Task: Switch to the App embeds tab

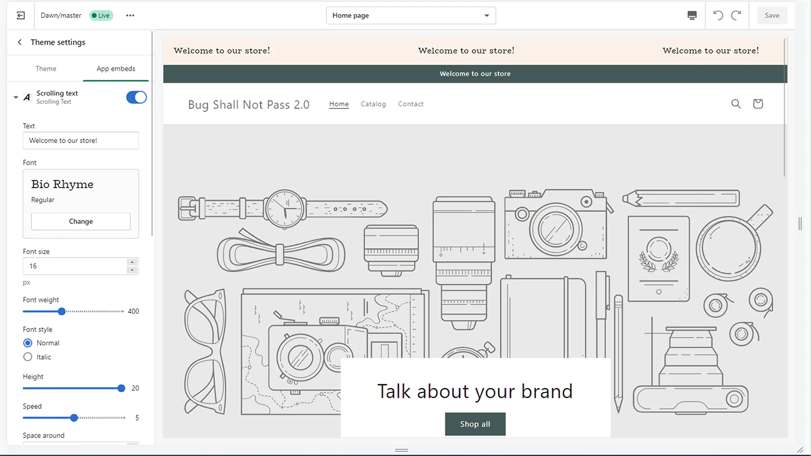Action: [116, 69]
